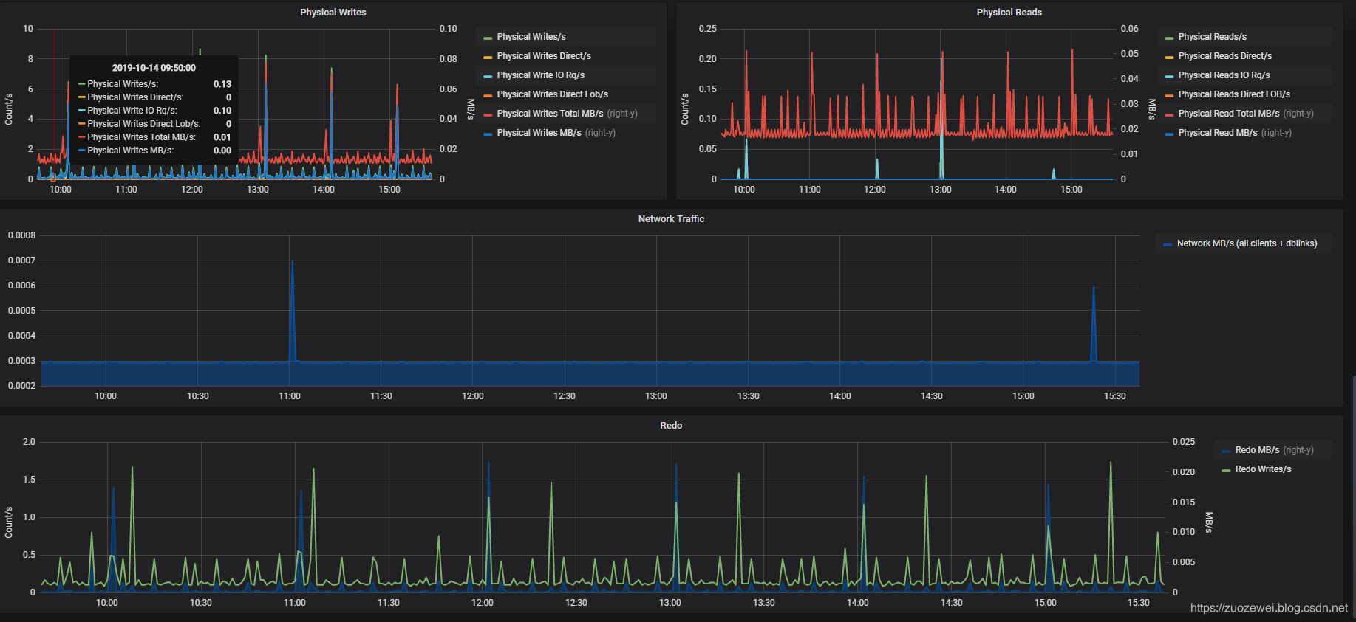This screenshot has height=622, width=1356.
Task: Toggle Physical Writes Direct/s legend series
Action: pos(544,56)
